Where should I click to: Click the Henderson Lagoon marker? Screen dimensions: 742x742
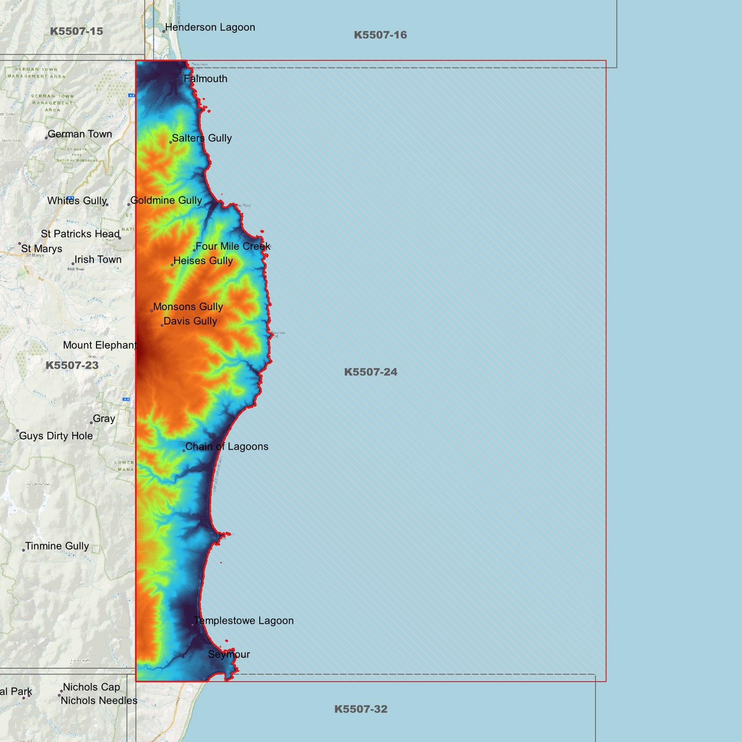click(x=164, y=30)
